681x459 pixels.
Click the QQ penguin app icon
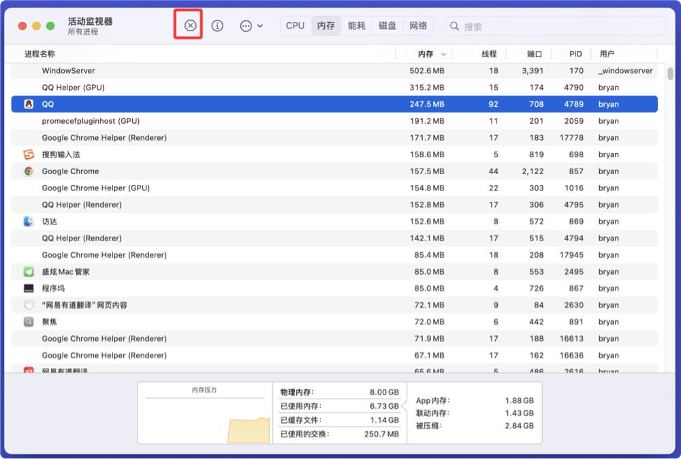pos(29,104)
